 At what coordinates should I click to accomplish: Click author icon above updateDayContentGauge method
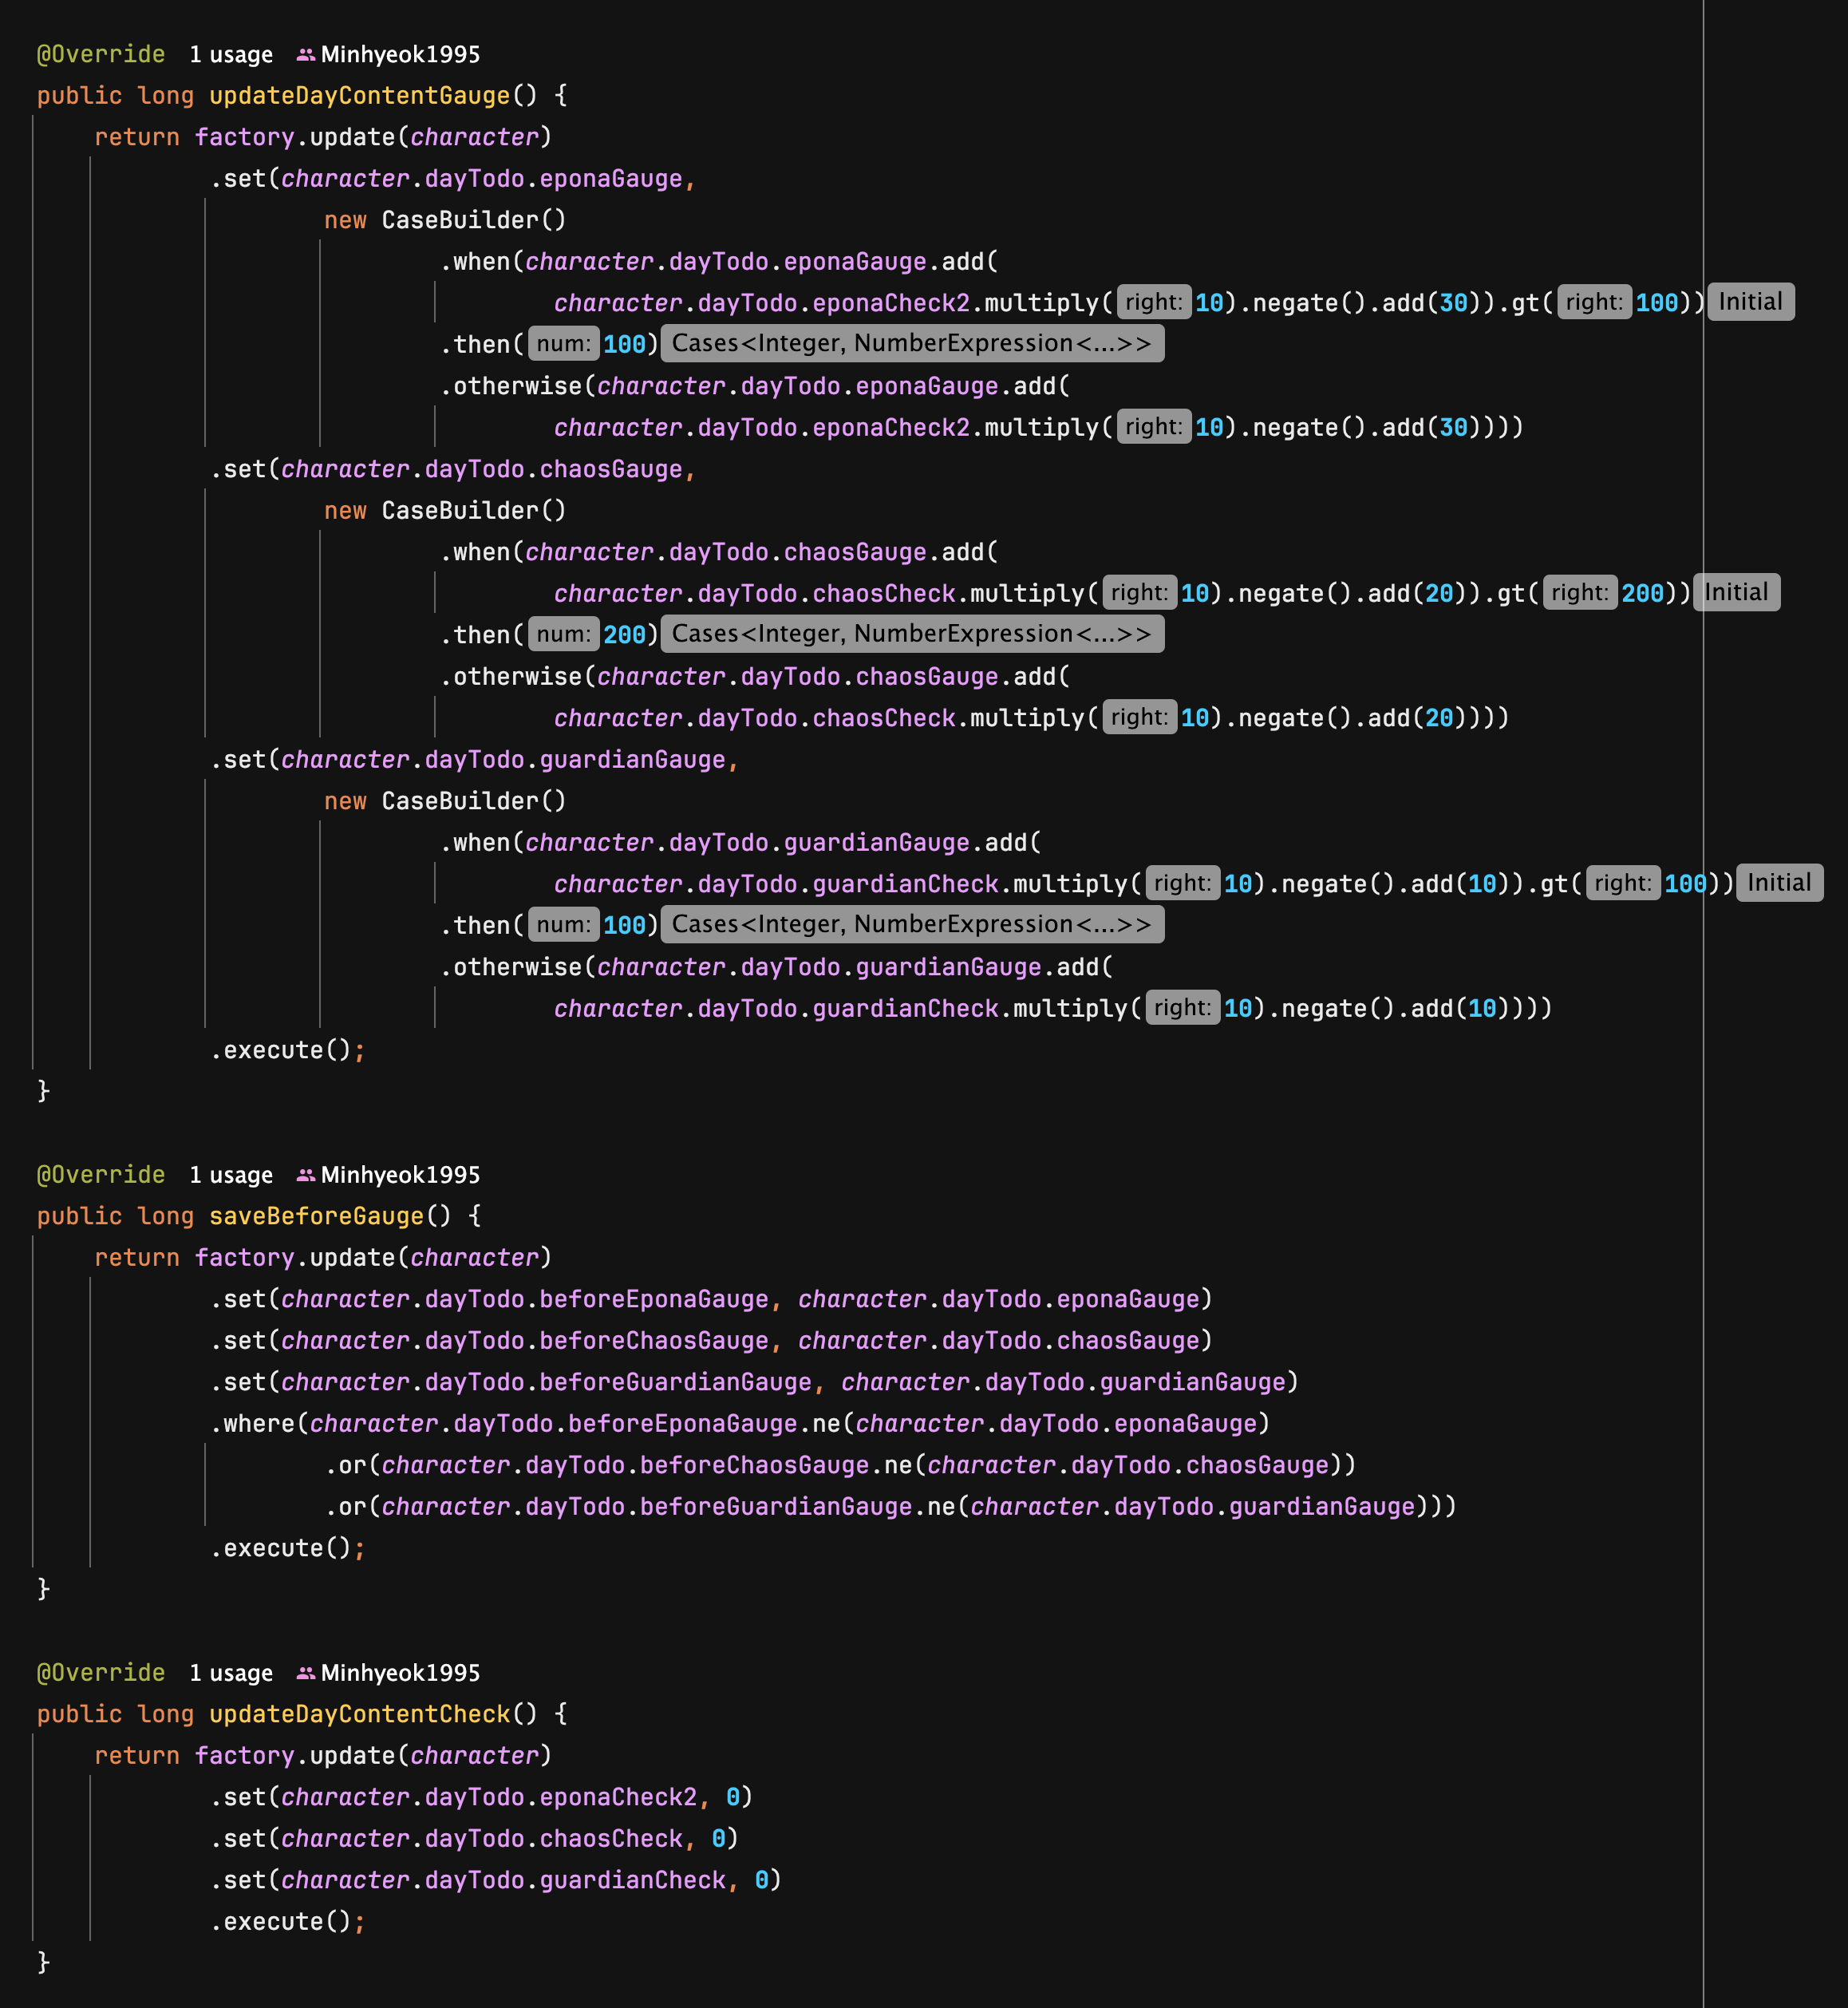click(306, 55)
